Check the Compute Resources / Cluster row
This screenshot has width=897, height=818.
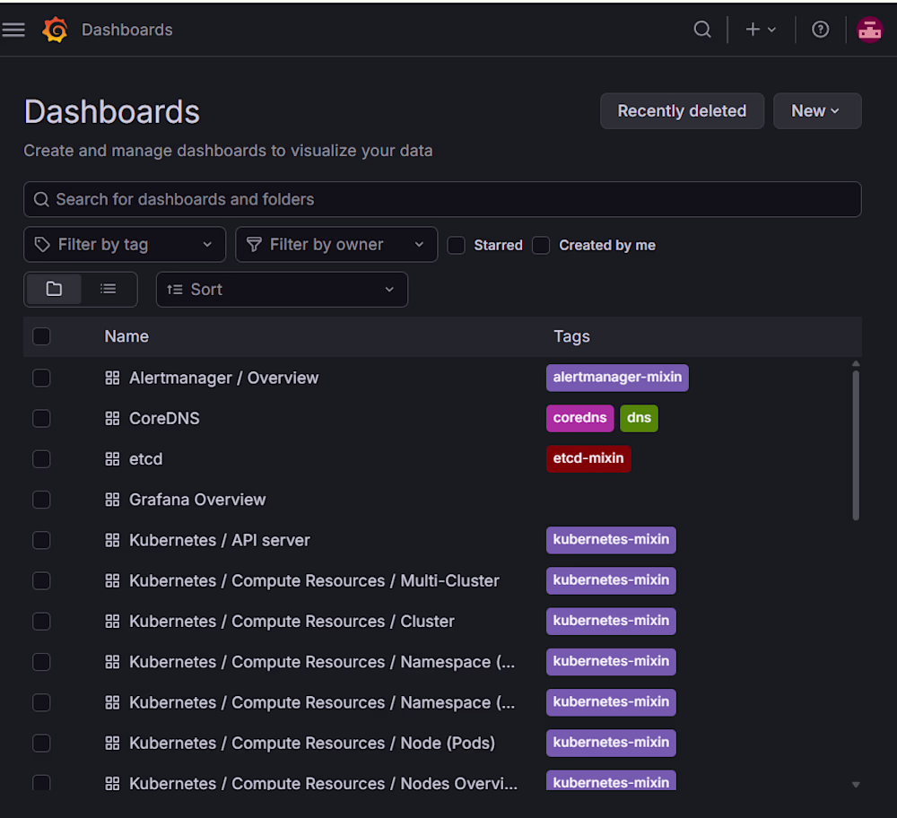coord(41,622)
